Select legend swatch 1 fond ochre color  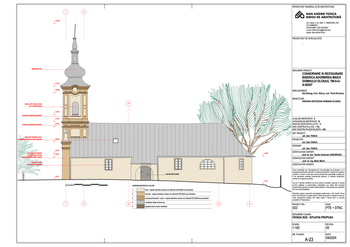[x=140, y=189]
